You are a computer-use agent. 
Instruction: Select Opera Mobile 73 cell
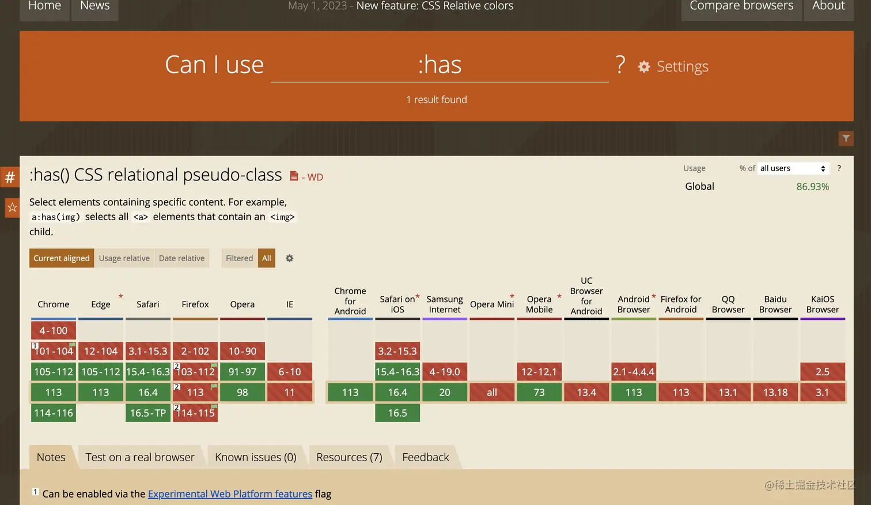point(539,393)
